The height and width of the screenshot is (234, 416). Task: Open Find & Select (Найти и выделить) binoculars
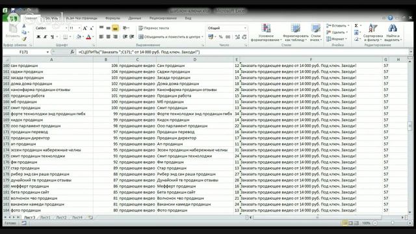click(x=393, y=32)
